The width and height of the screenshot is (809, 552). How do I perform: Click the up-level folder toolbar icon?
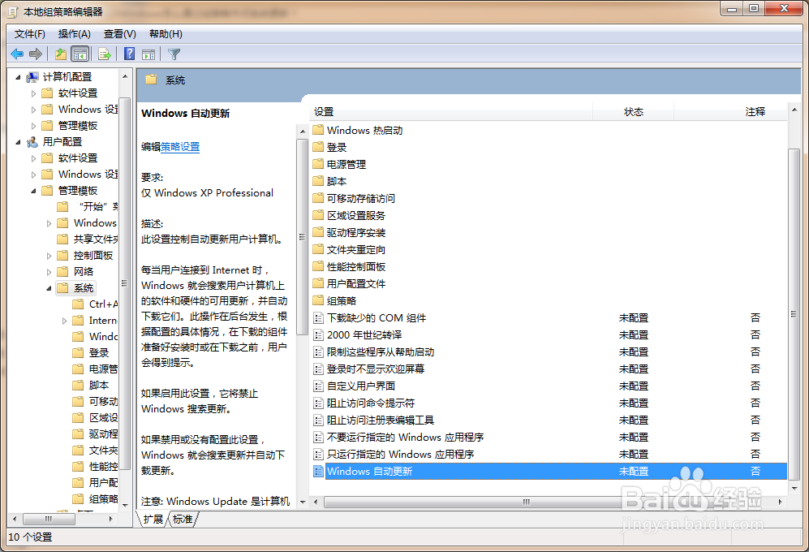pos(61,54)
